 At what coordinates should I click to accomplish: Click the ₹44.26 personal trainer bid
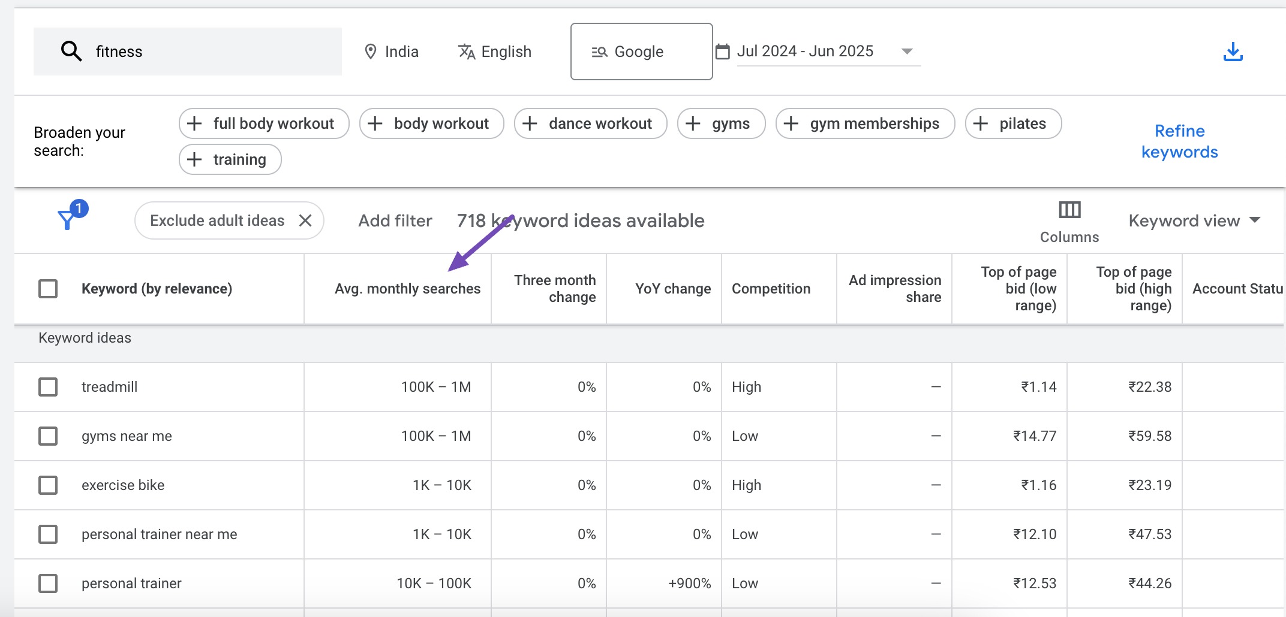tap(1150, 583)
